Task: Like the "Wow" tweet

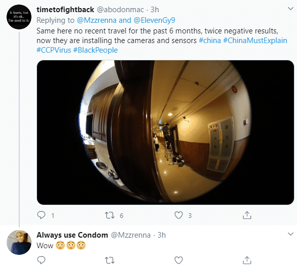Action: click(x=178, y=260)
